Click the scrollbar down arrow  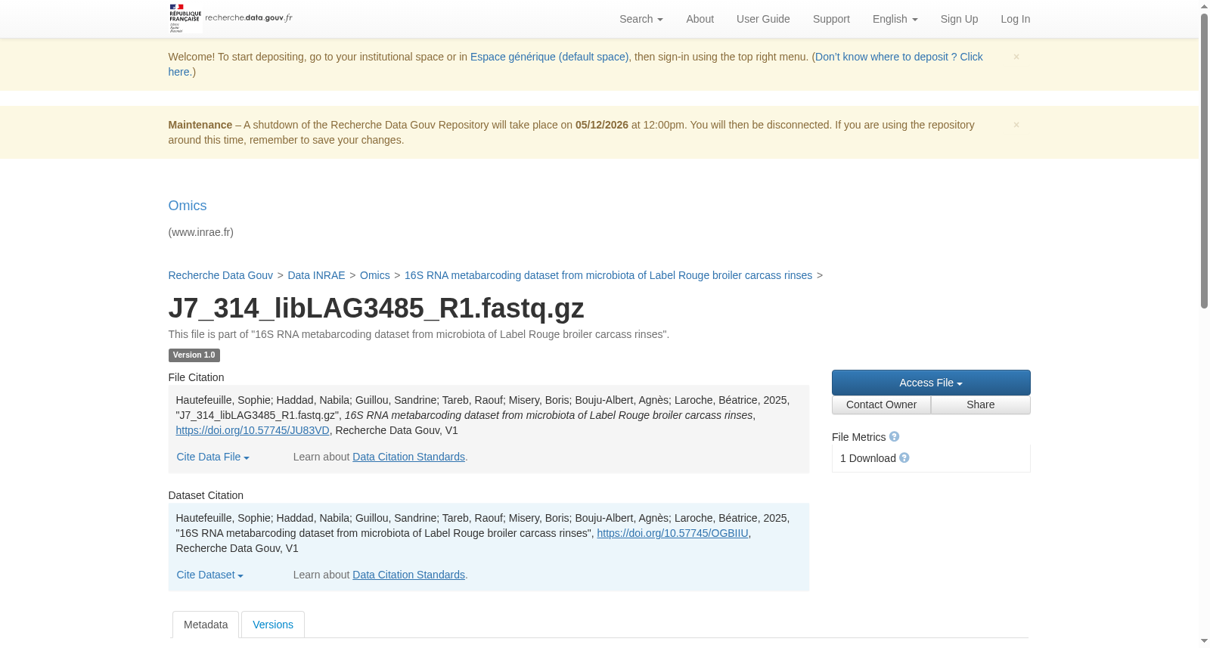click(1204, 642)
